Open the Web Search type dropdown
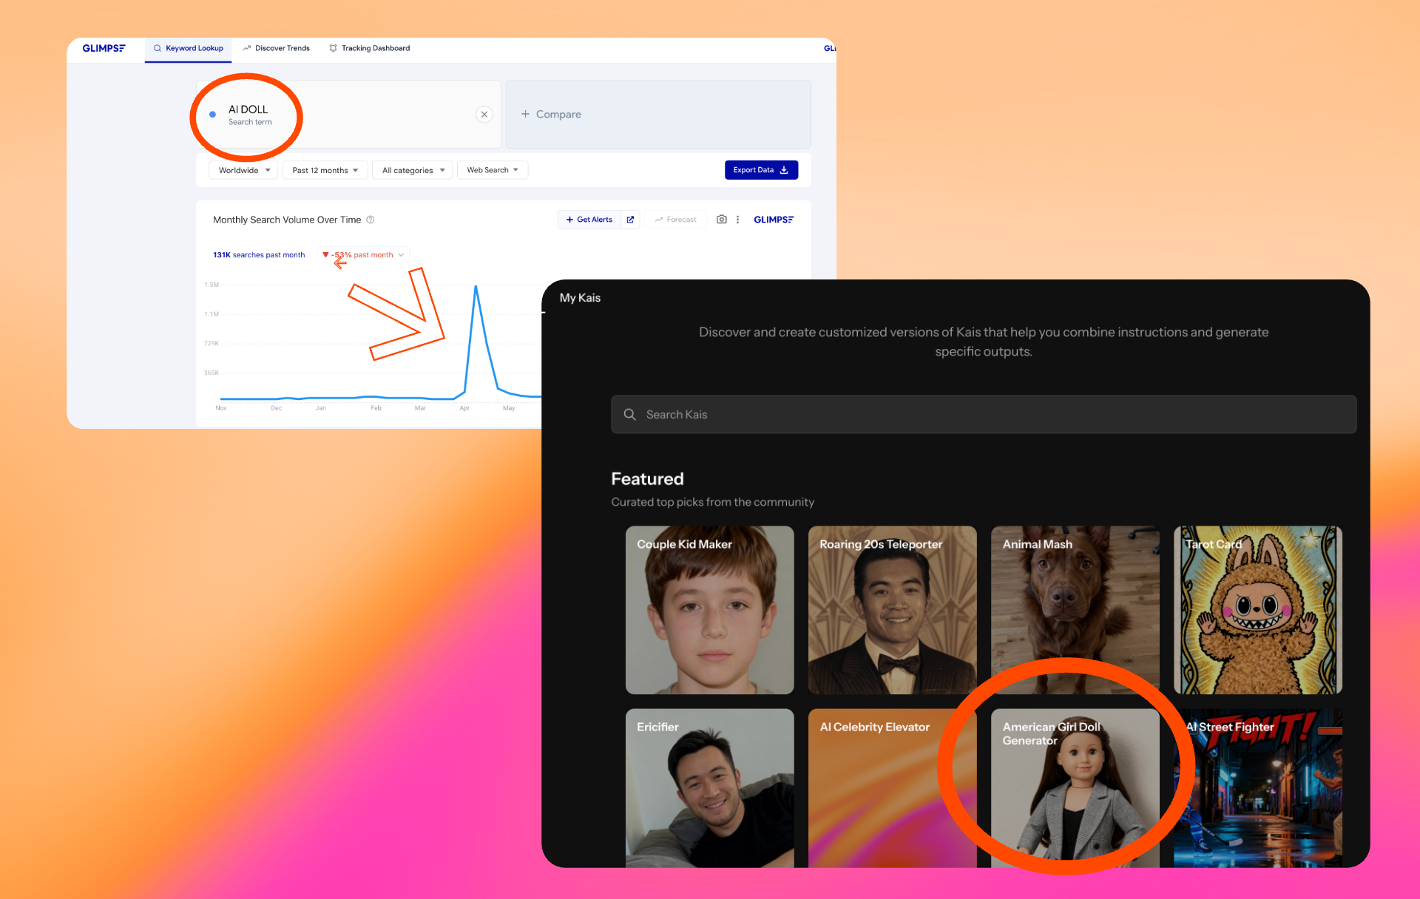The height and width of the screenshot is (899, 1420). 492,169
